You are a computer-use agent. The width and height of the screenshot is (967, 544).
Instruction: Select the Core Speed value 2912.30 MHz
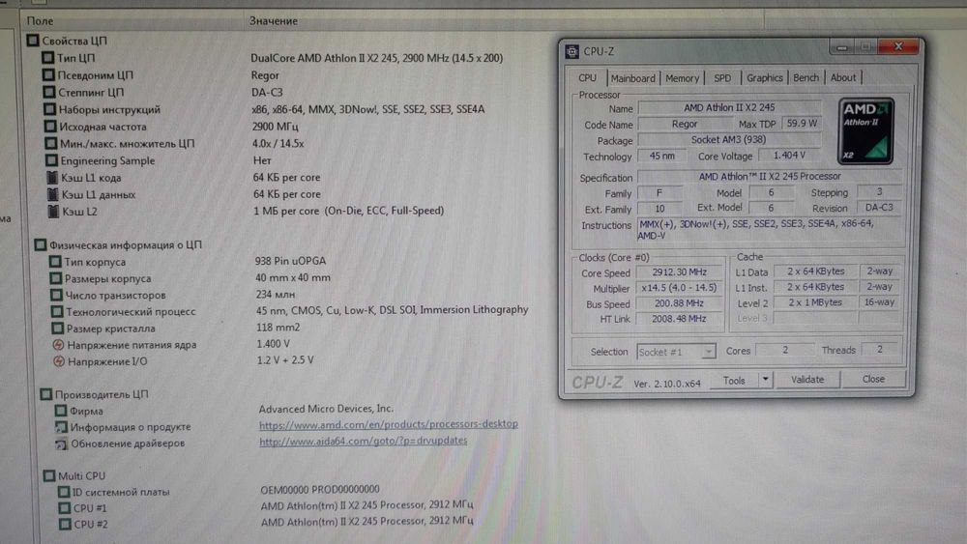(679, 272)
